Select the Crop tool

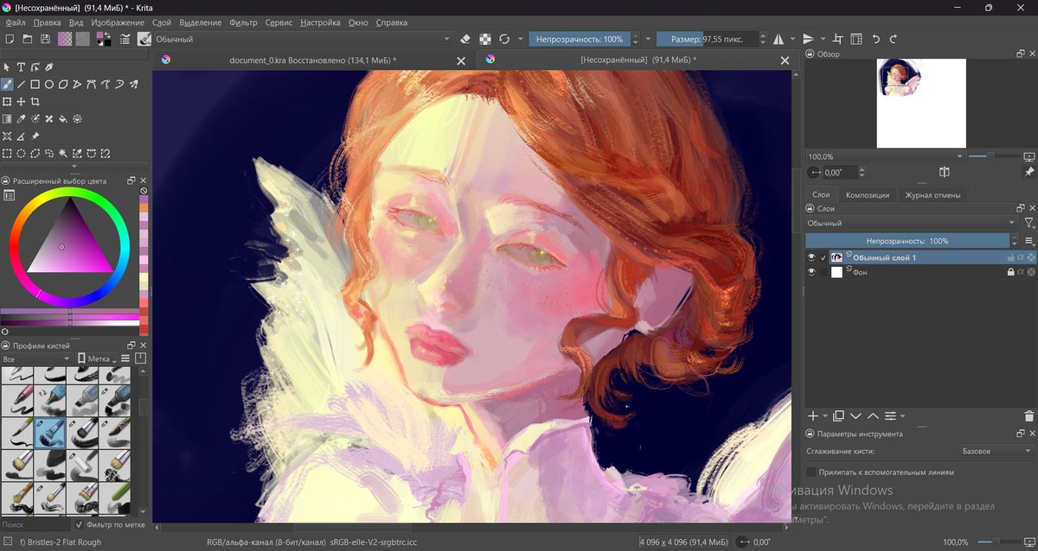[x=35, y=102]
